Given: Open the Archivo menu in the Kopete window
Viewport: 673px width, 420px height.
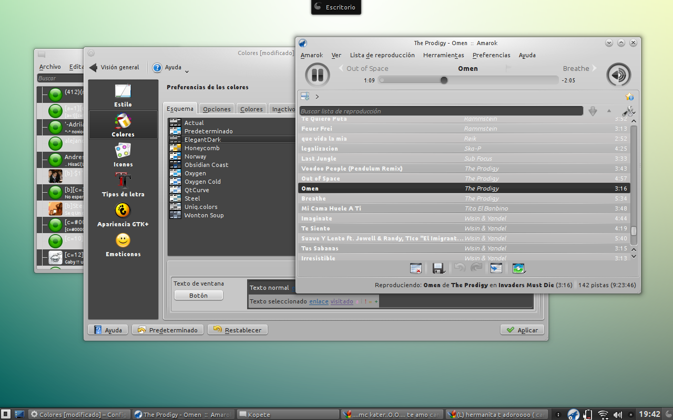Looking at the screenshot, I should click(50, 67).
